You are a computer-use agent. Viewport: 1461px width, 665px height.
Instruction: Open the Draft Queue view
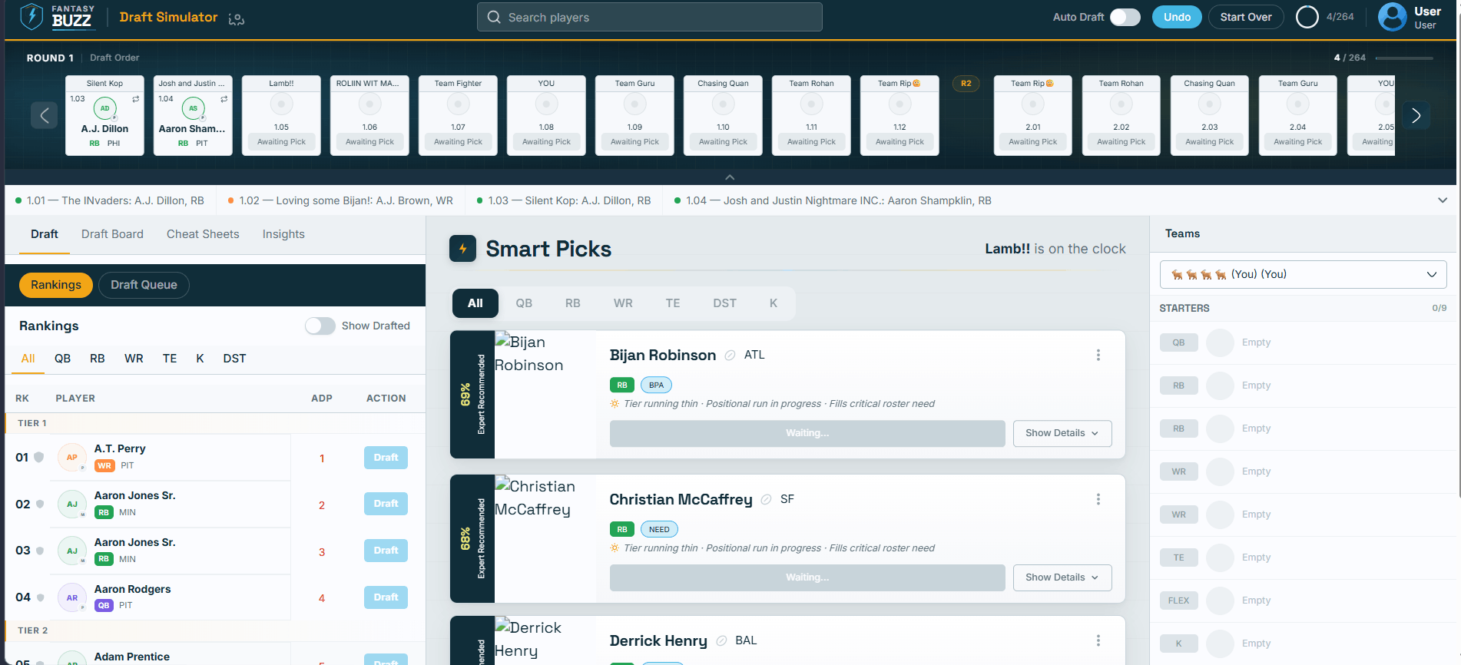coord(144,285)
